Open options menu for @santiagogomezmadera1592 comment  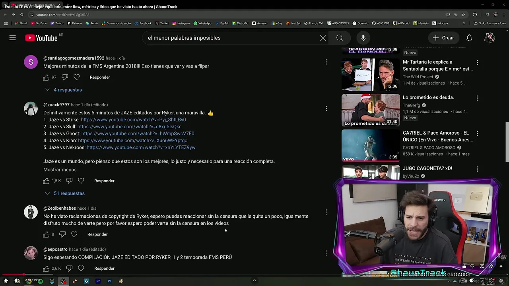(x=326, y=62)
